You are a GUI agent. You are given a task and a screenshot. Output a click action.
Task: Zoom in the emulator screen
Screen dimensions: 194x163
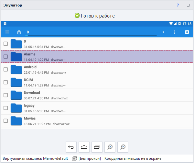point(110,147)
